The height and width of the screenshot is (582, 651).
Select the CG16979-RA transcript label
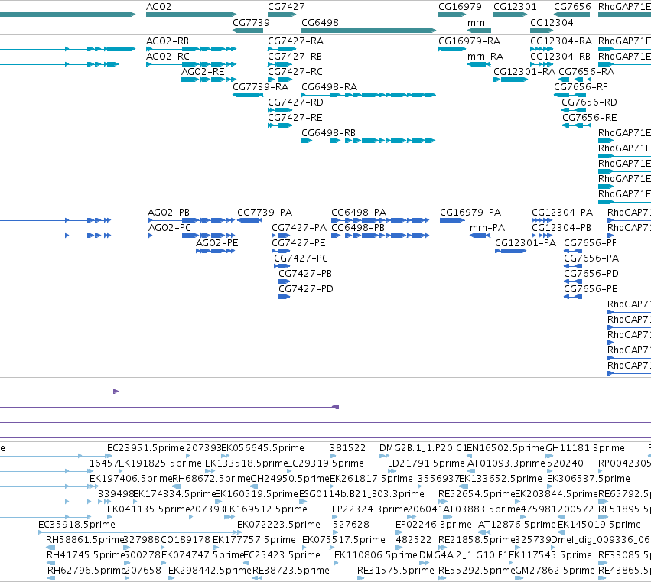pyautogui.click(x=469, y=41)
